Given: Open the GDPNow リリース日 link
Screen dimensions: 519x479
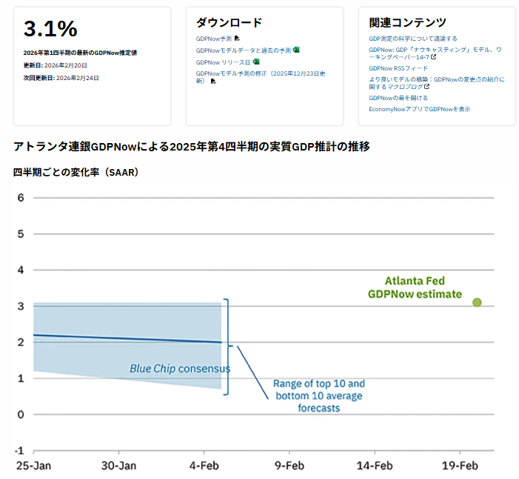Looking at the screenshot, I should [223, 62].
